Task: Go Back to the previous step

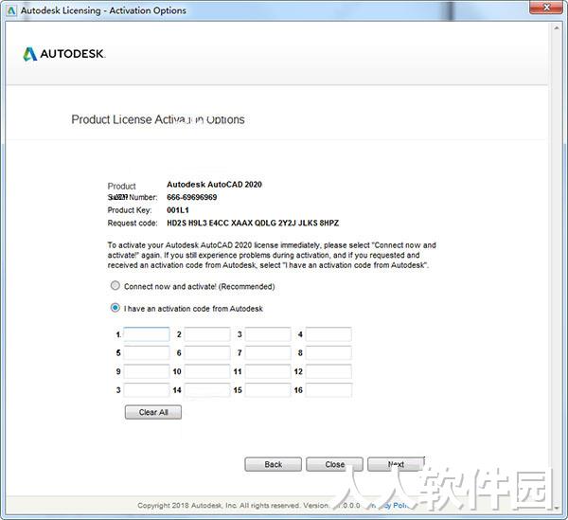Action: click(274, 464)
